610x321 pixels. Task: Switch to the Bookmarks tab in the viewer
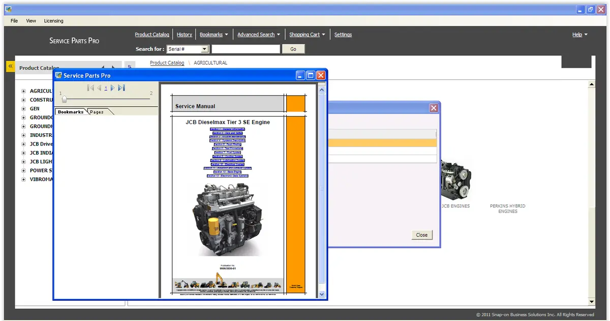tap(71, 112)
